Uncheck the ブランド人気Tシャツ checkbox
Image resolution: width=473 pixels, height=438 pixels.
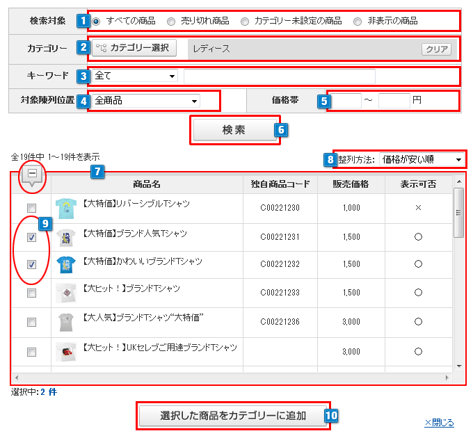[x=31, y=237]
